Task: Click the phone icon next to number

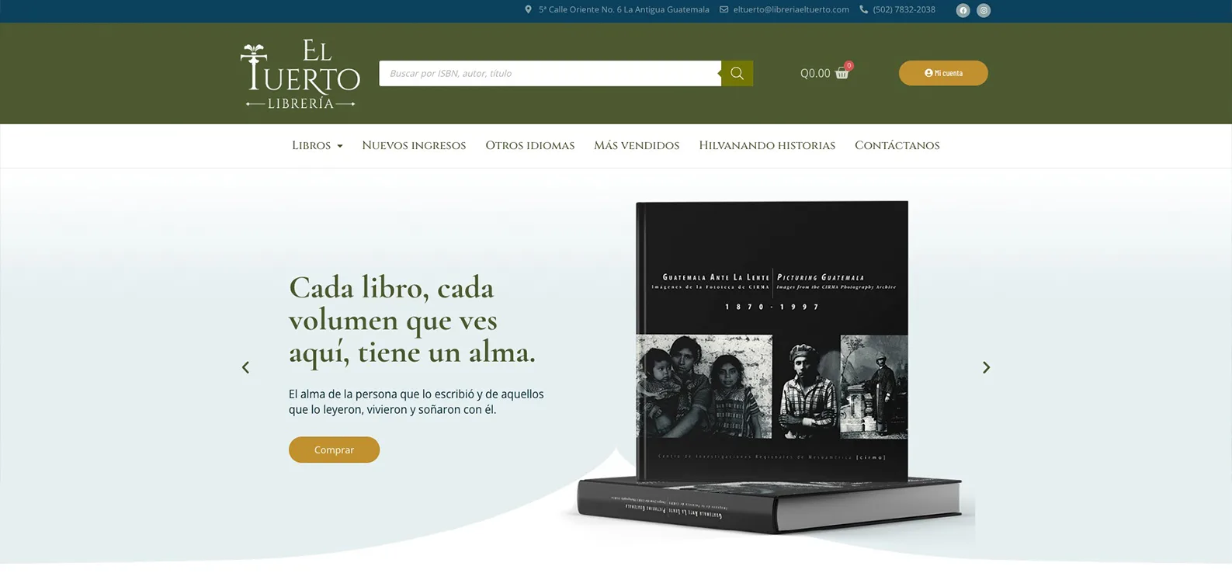Action: coord(863,10)
